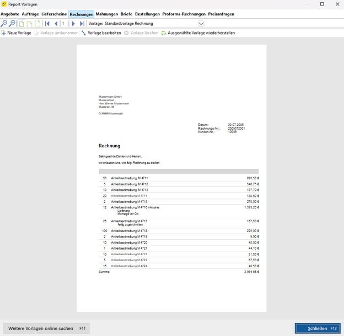Jump to the first page
Image resolution: width=344 pixels, height=336 pixels.
tap(47, 24)
